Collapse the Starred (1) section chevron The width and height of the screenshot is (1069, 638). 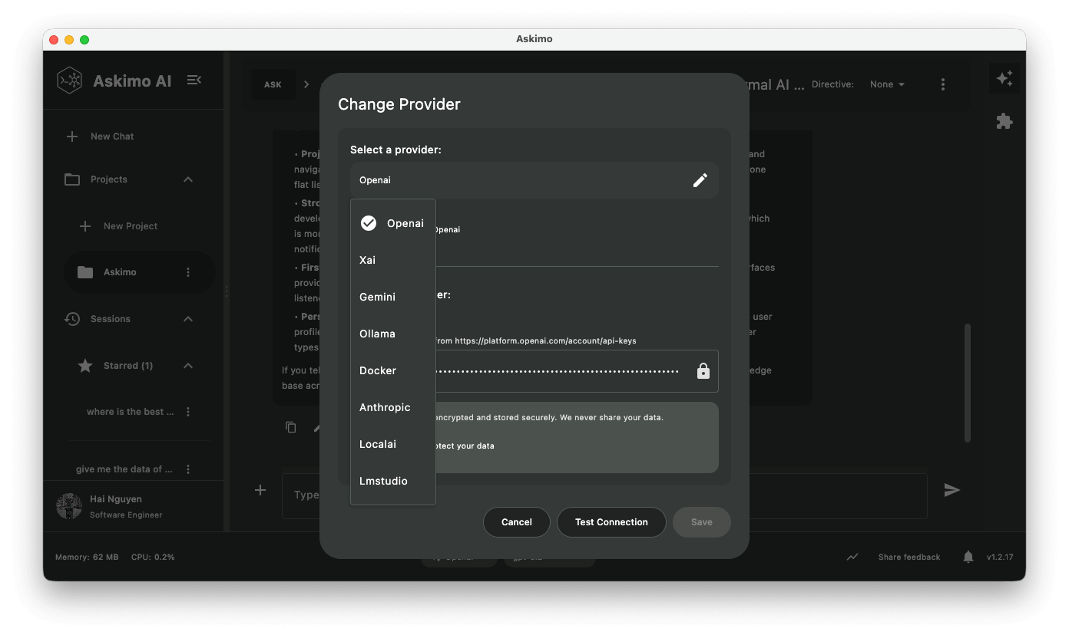[188, 366]
